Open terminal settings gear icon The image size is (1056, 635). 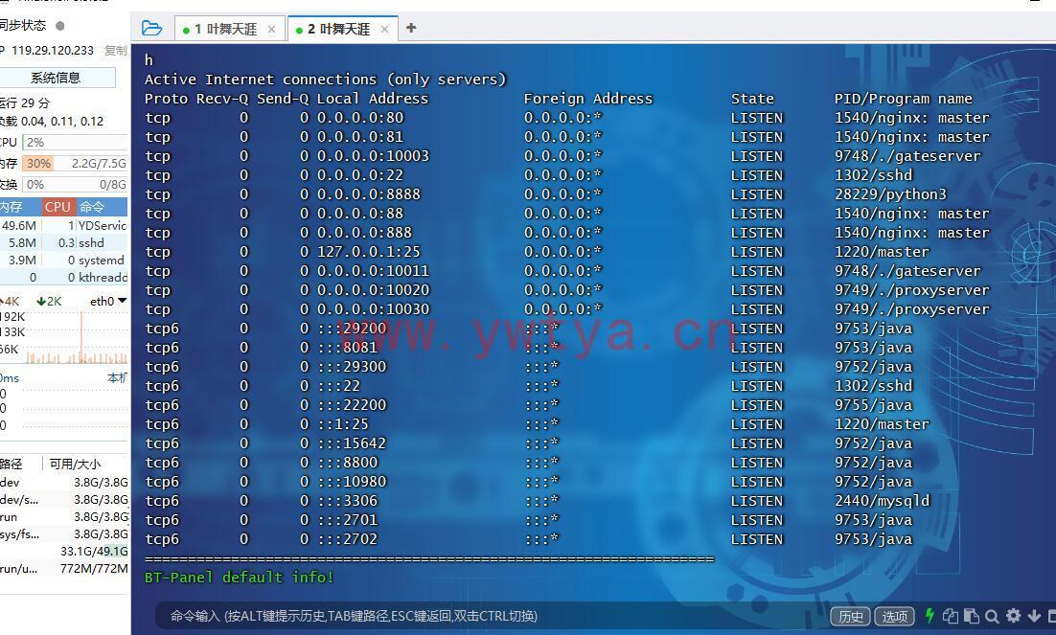point(1013,616)
